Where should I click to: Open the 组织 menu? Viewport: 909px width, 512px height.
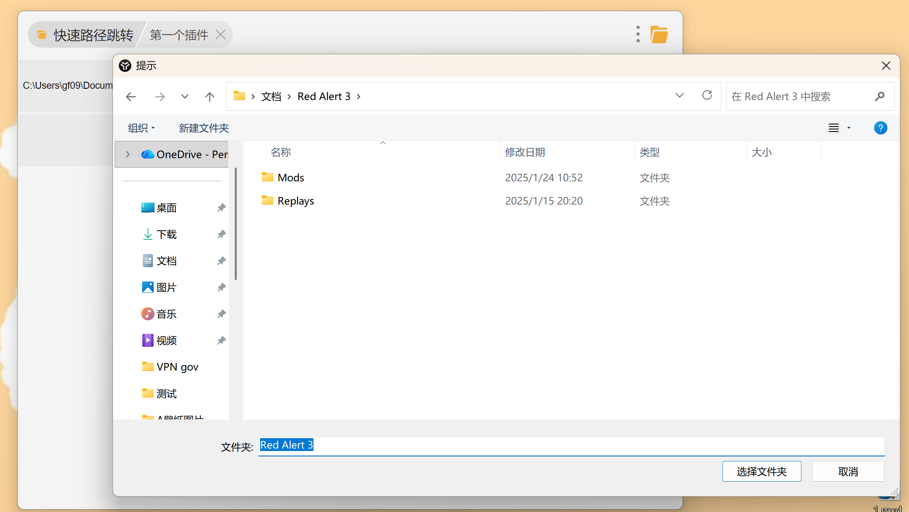(x=141, y=128)
